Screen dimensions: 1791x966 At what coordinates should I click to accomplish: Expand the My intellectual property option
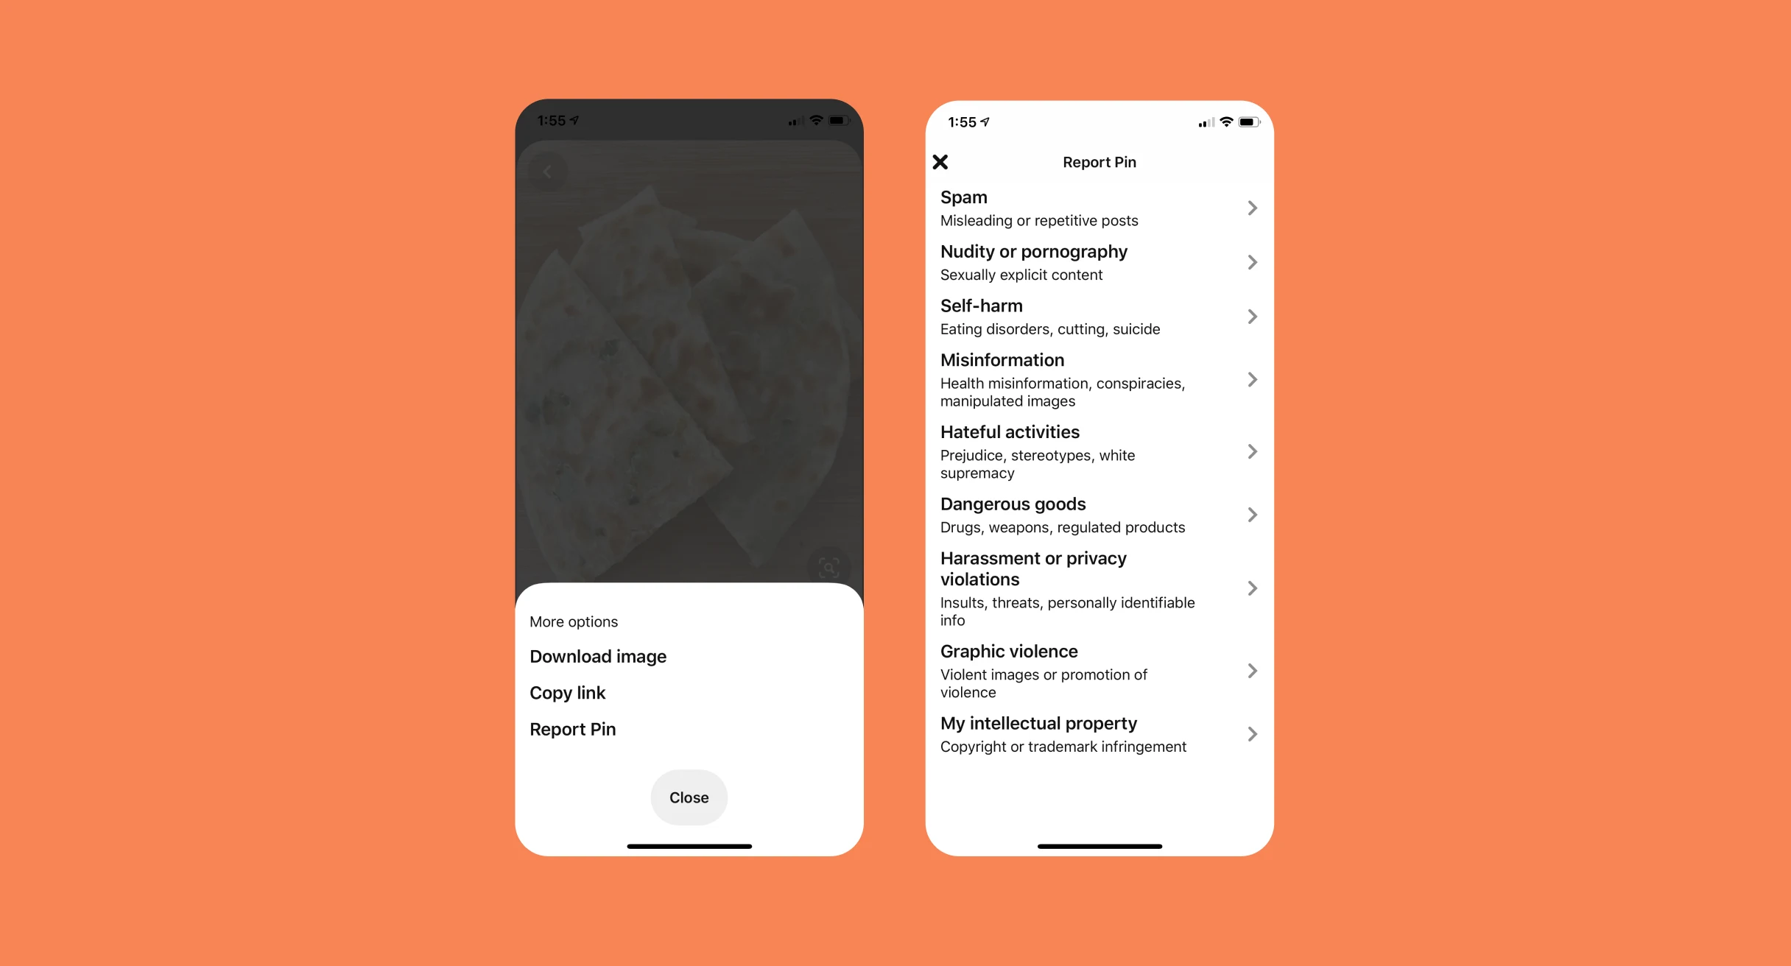1255,733
